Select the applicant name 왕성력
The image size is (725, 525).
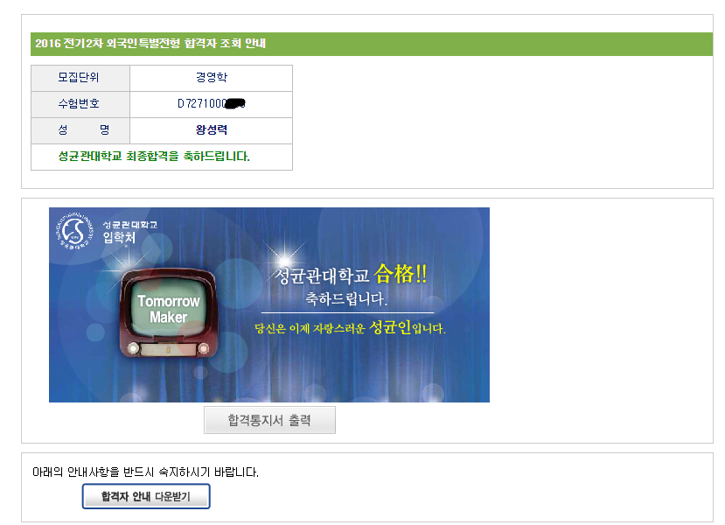tap(212, 130)
